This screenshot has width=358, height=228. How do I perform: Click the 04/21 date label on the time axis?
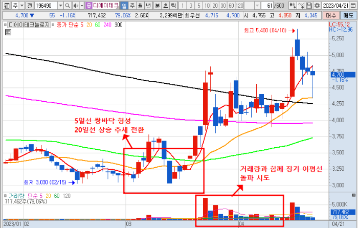tap(339, 224)
